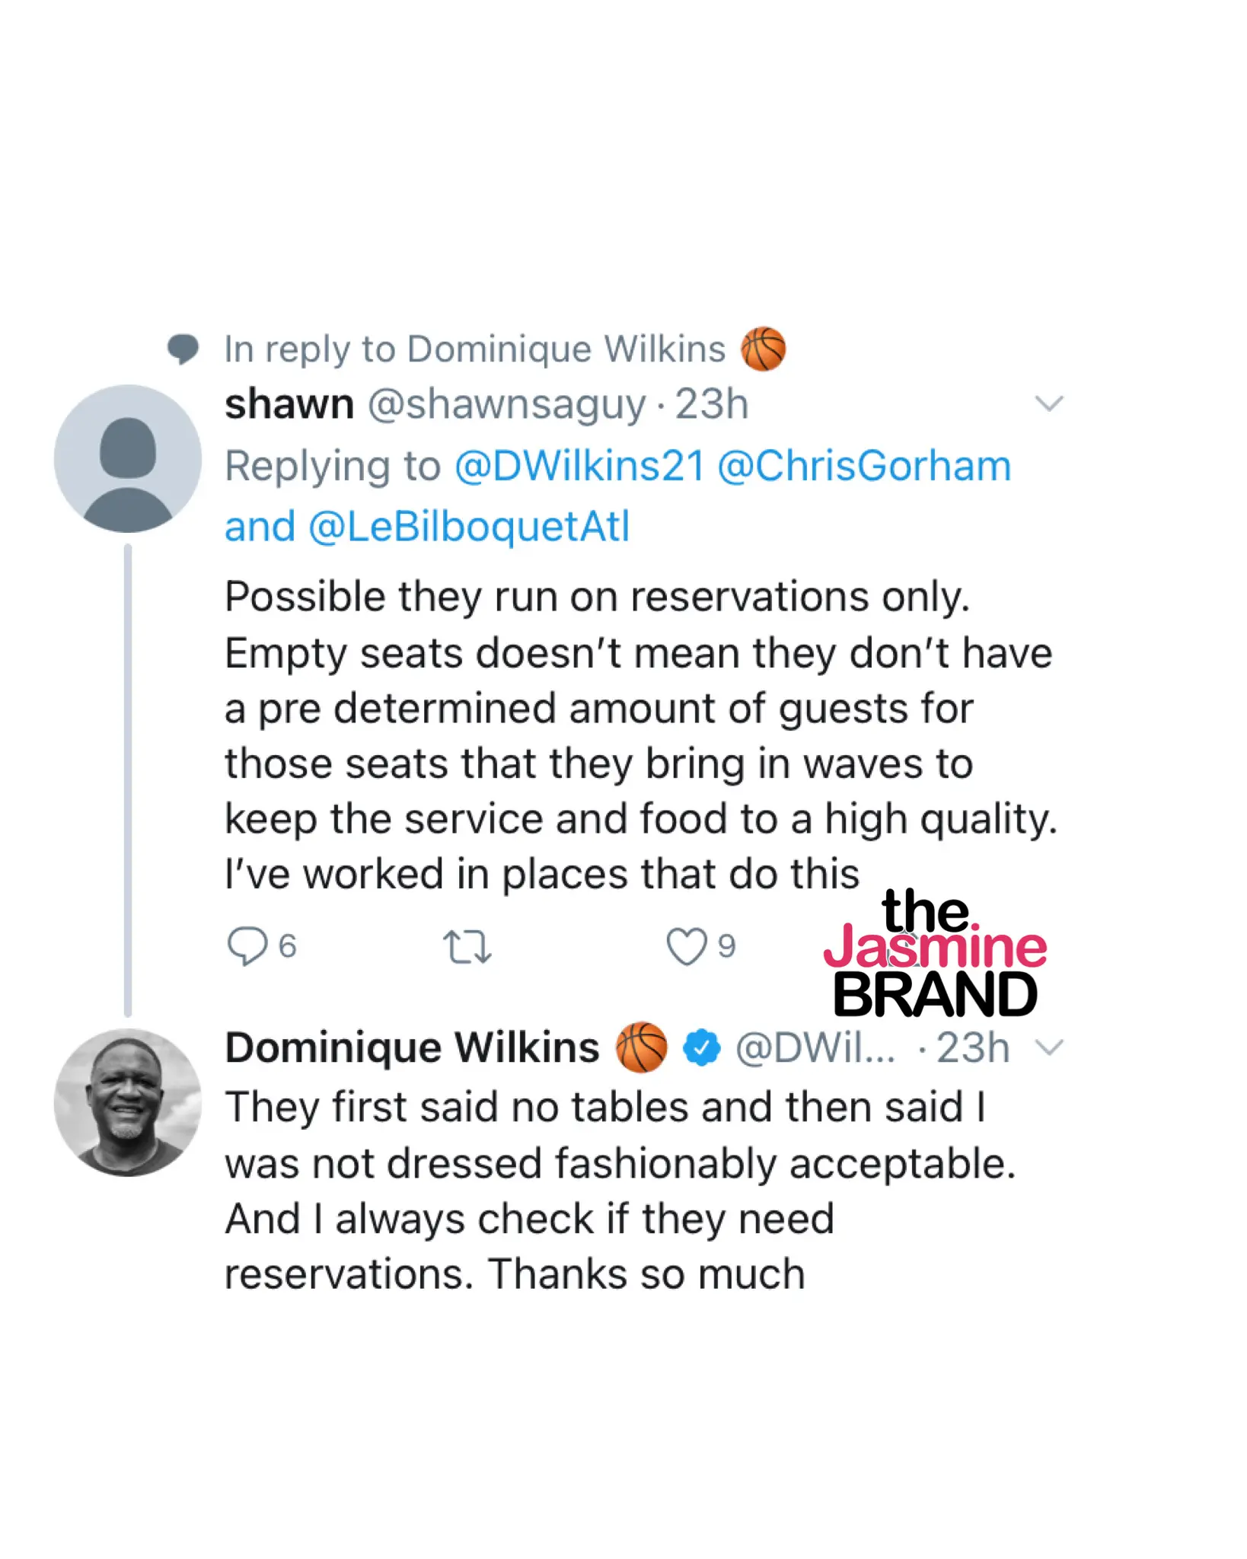1247x1559 pixels.
Task: Click the 'Dominique Wilkins' display name in reply
Action: [412, 1047]
